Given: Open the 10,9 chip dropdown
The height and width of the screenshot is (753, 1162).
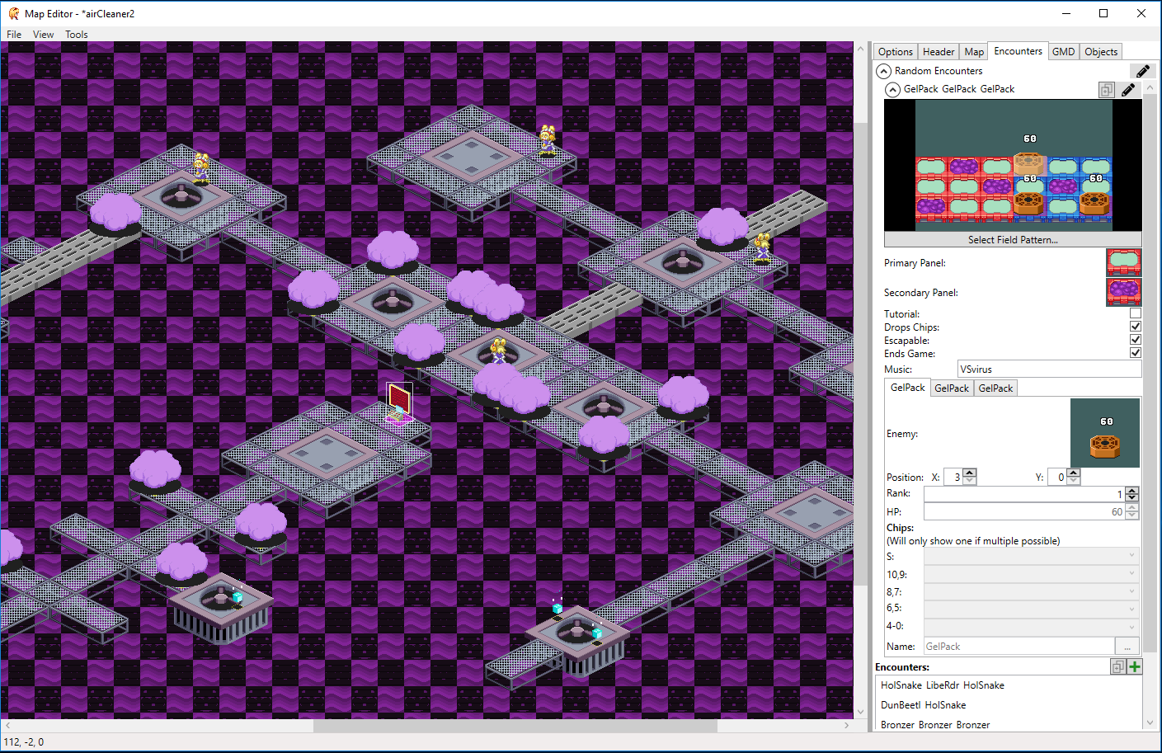Looking at the screenshot, I should (1032, 574).
